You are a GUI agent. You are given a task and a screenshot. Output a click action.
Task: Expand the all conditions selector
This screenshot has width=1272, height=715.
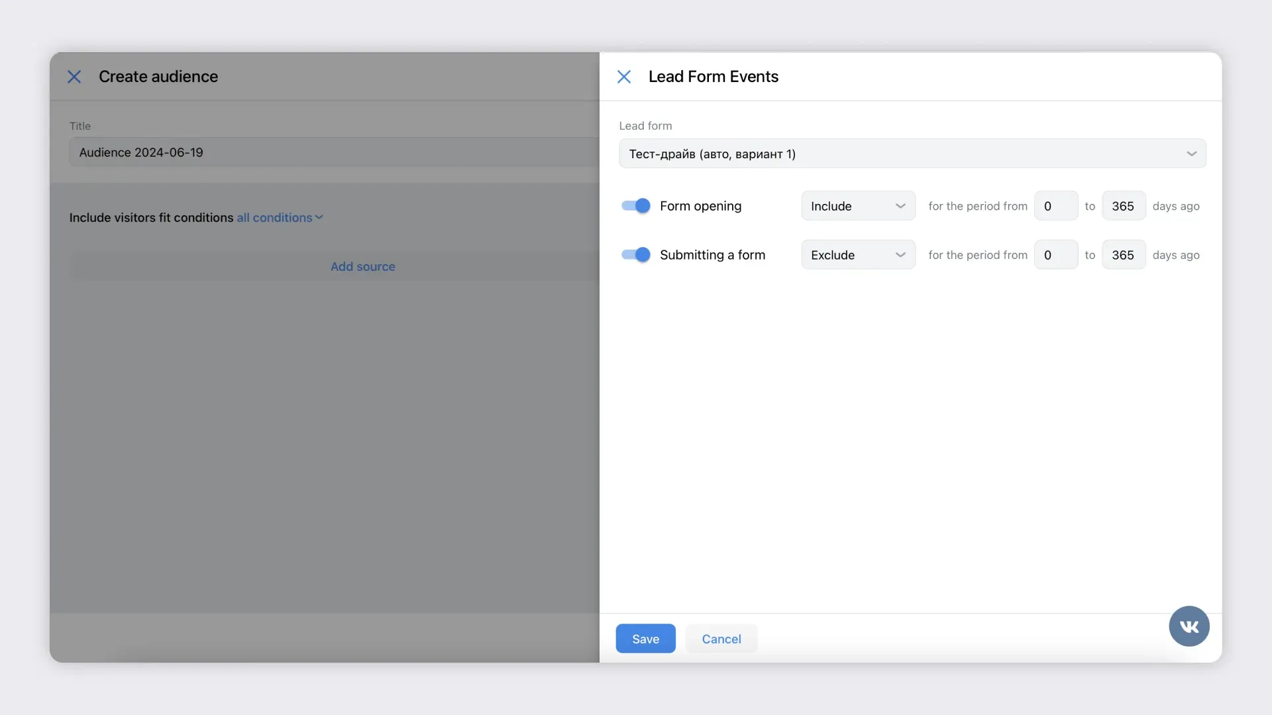280,218
